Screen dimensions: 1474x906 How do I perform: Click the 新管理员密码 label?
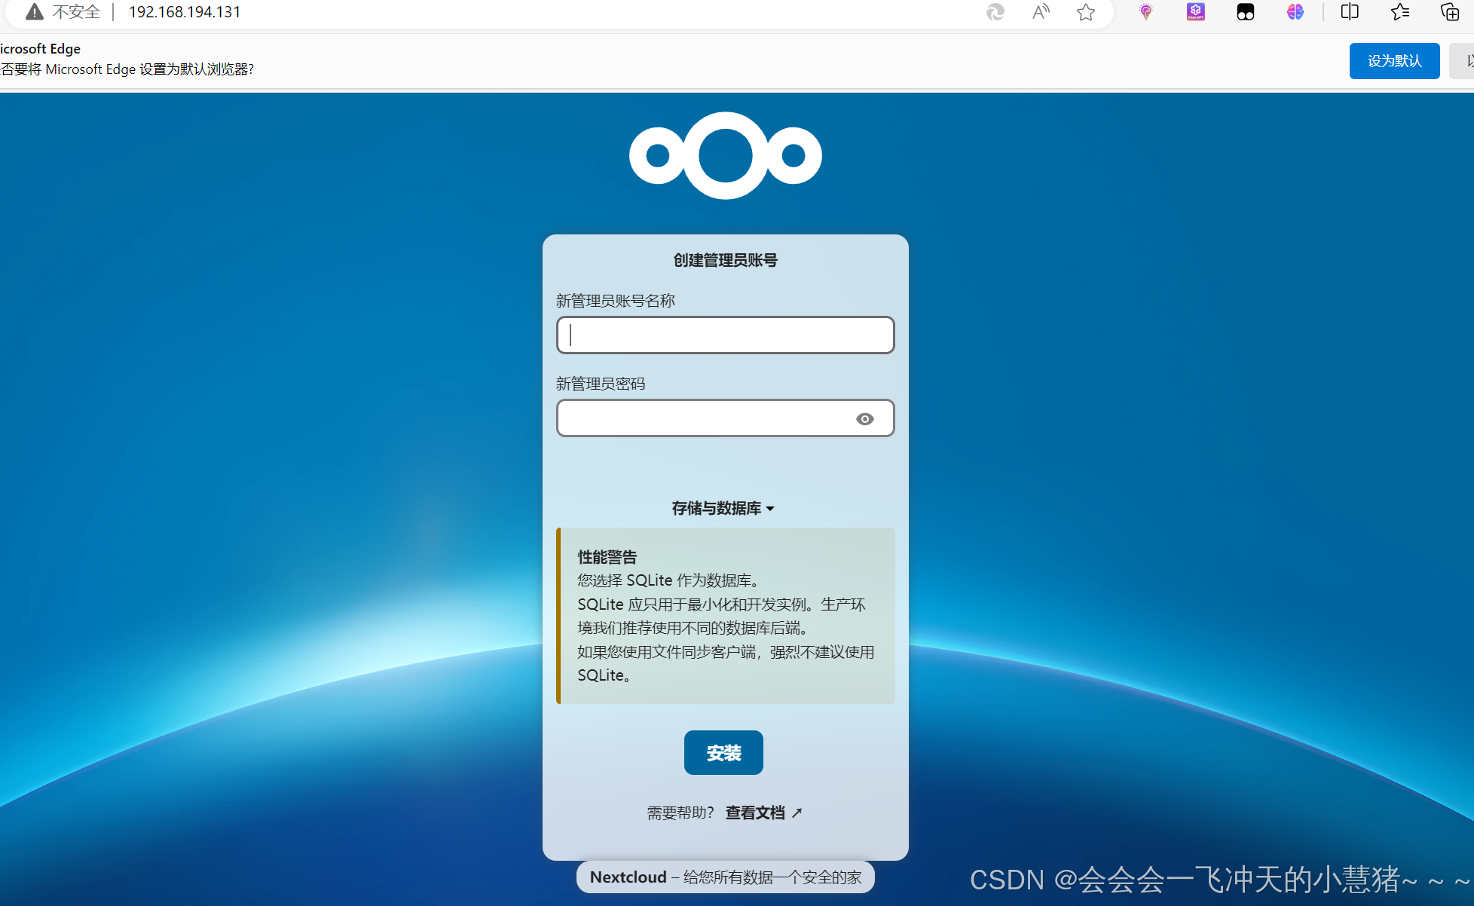point(601,384)
